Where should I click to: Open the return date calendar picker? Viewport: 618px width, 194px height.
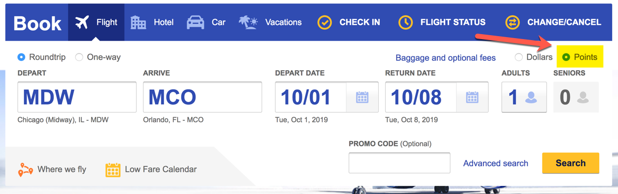(472, 97)
